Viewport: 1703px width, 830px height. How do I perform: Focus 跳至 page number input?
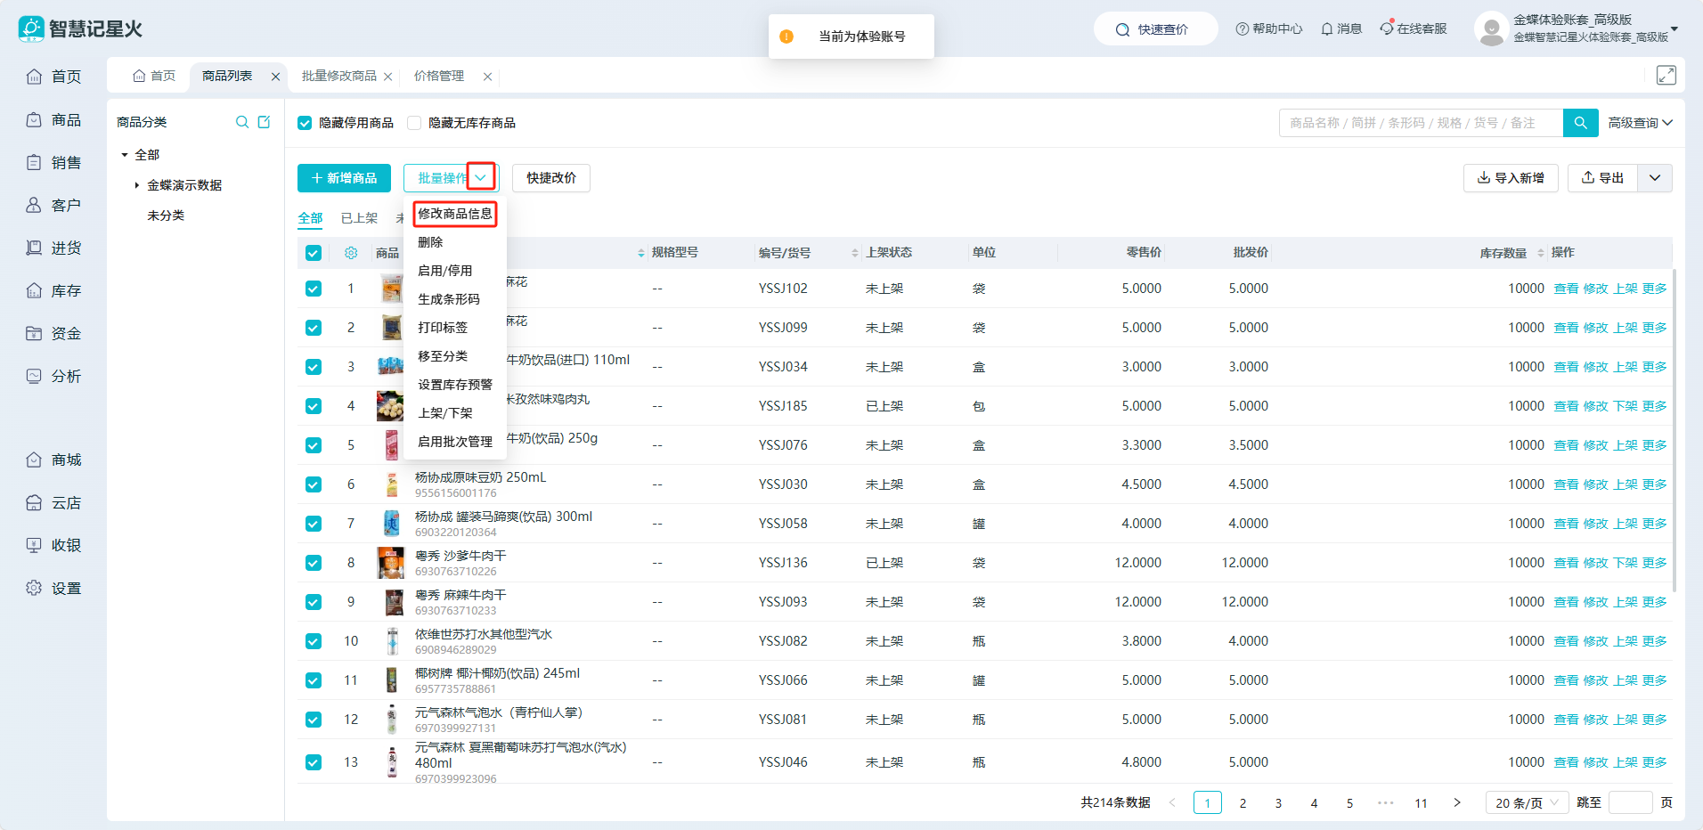[x=1631, y=802]
